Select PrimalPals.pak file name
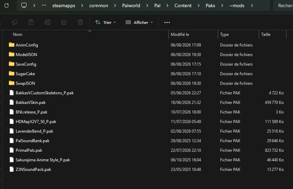Screen dimensions: 293x189 [x=29, y=150]
